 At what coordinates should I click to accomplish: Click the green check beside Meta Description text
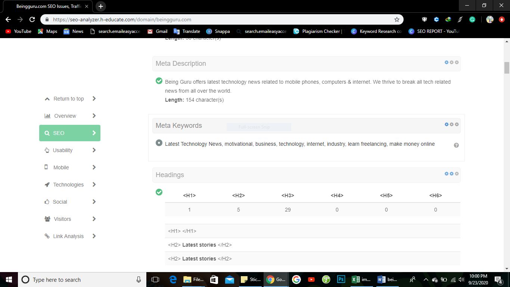point(159,80)
